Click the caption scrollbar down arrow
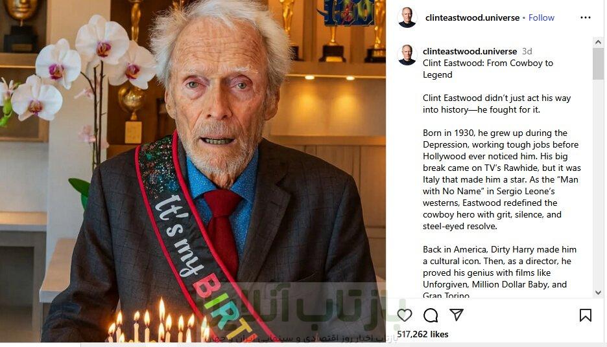607x347 pixels. (598, 293)
